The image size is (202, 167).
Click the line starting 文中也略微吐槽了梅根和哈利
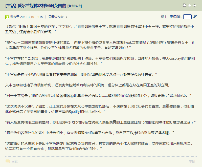tap(88, 85)
